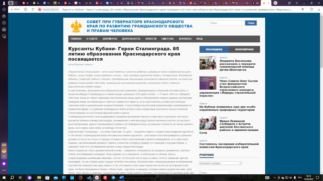This screenshot has width=323, height=181.
Task: Open a new browser tab with plus
Action: [x=275, y=3]
